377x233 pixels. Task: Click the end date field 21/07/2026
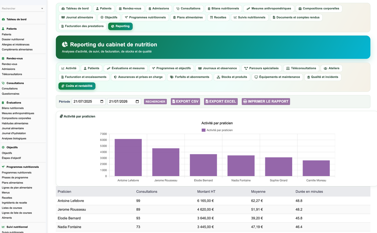pyautogui.click(x=124, y=102)
